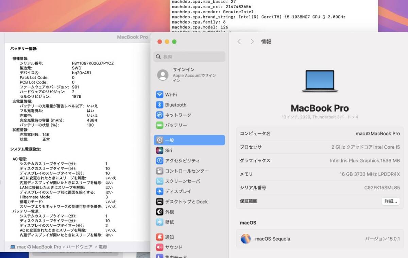Click Intel Iris Plus Graphics 1536 MB
This screenshot has width=408, height=258.
365,161
